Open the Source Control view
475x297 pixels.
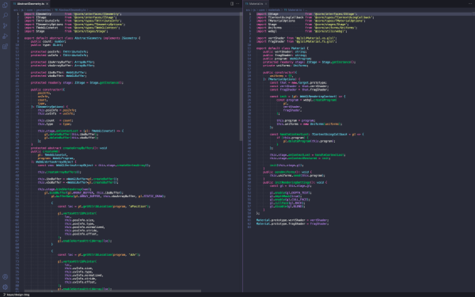[x=5, y=26]
